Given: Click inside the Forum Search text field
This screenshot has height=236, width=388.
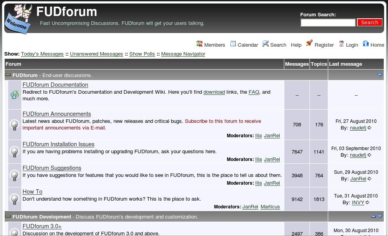Looking at the screenshot, I should (327, 22).
